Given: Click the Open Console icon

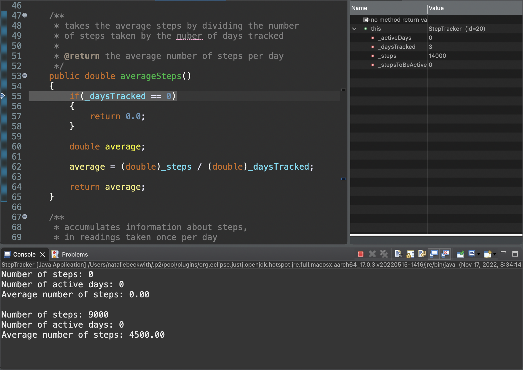Looking at the screenshot, I should (487, 254).
